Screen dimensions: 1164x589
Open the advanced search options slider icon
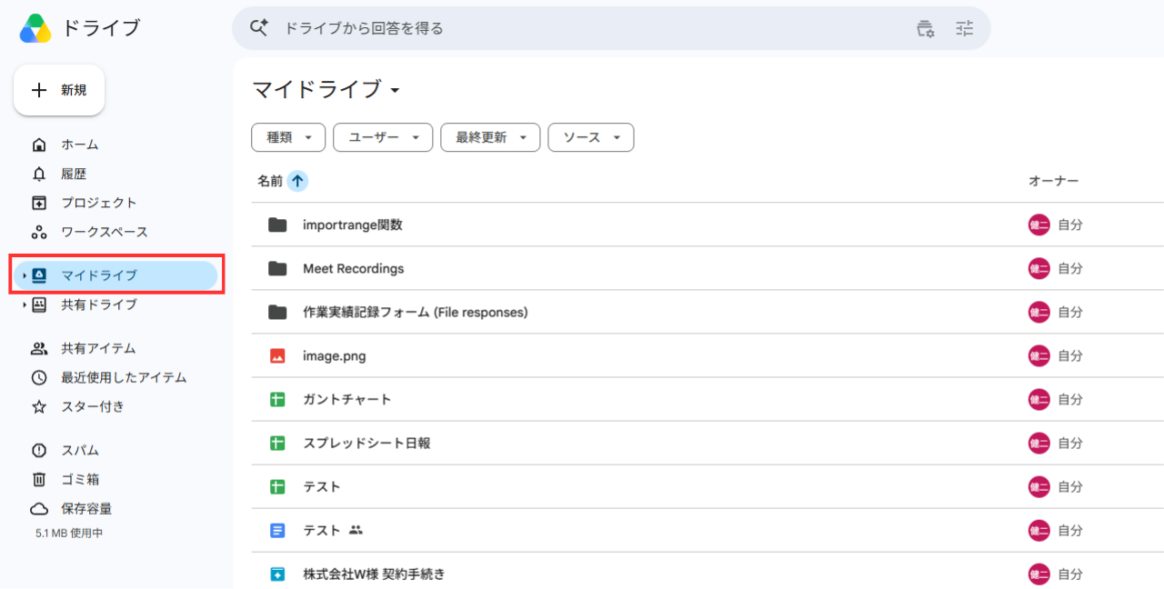click(x=965, y=28)
